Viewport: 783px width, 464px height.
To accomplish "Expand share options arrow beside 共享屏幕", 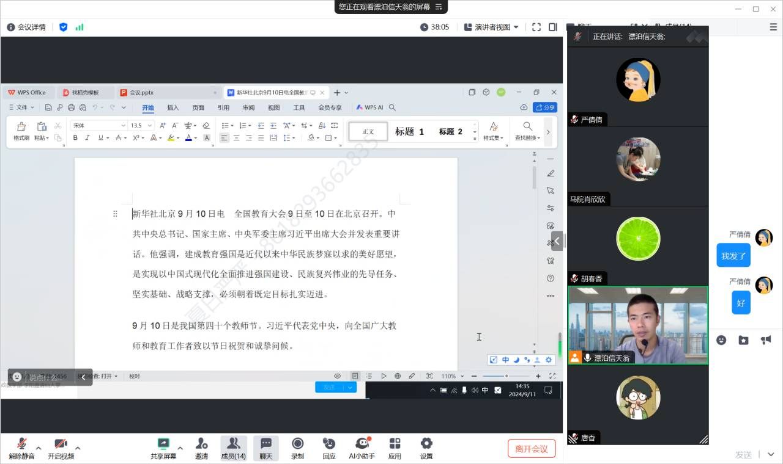I will click(180, 448).
